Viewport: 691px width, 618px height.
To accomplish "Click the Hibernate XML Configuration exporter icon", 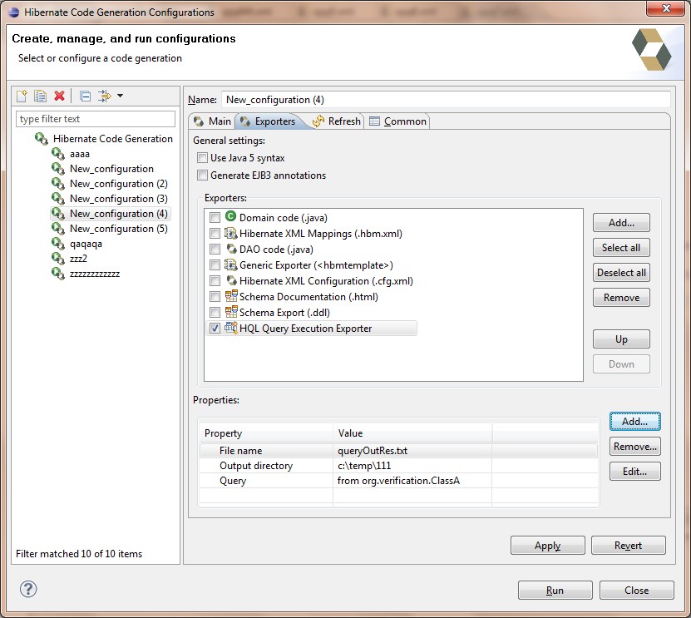I will tap(231, 280).
